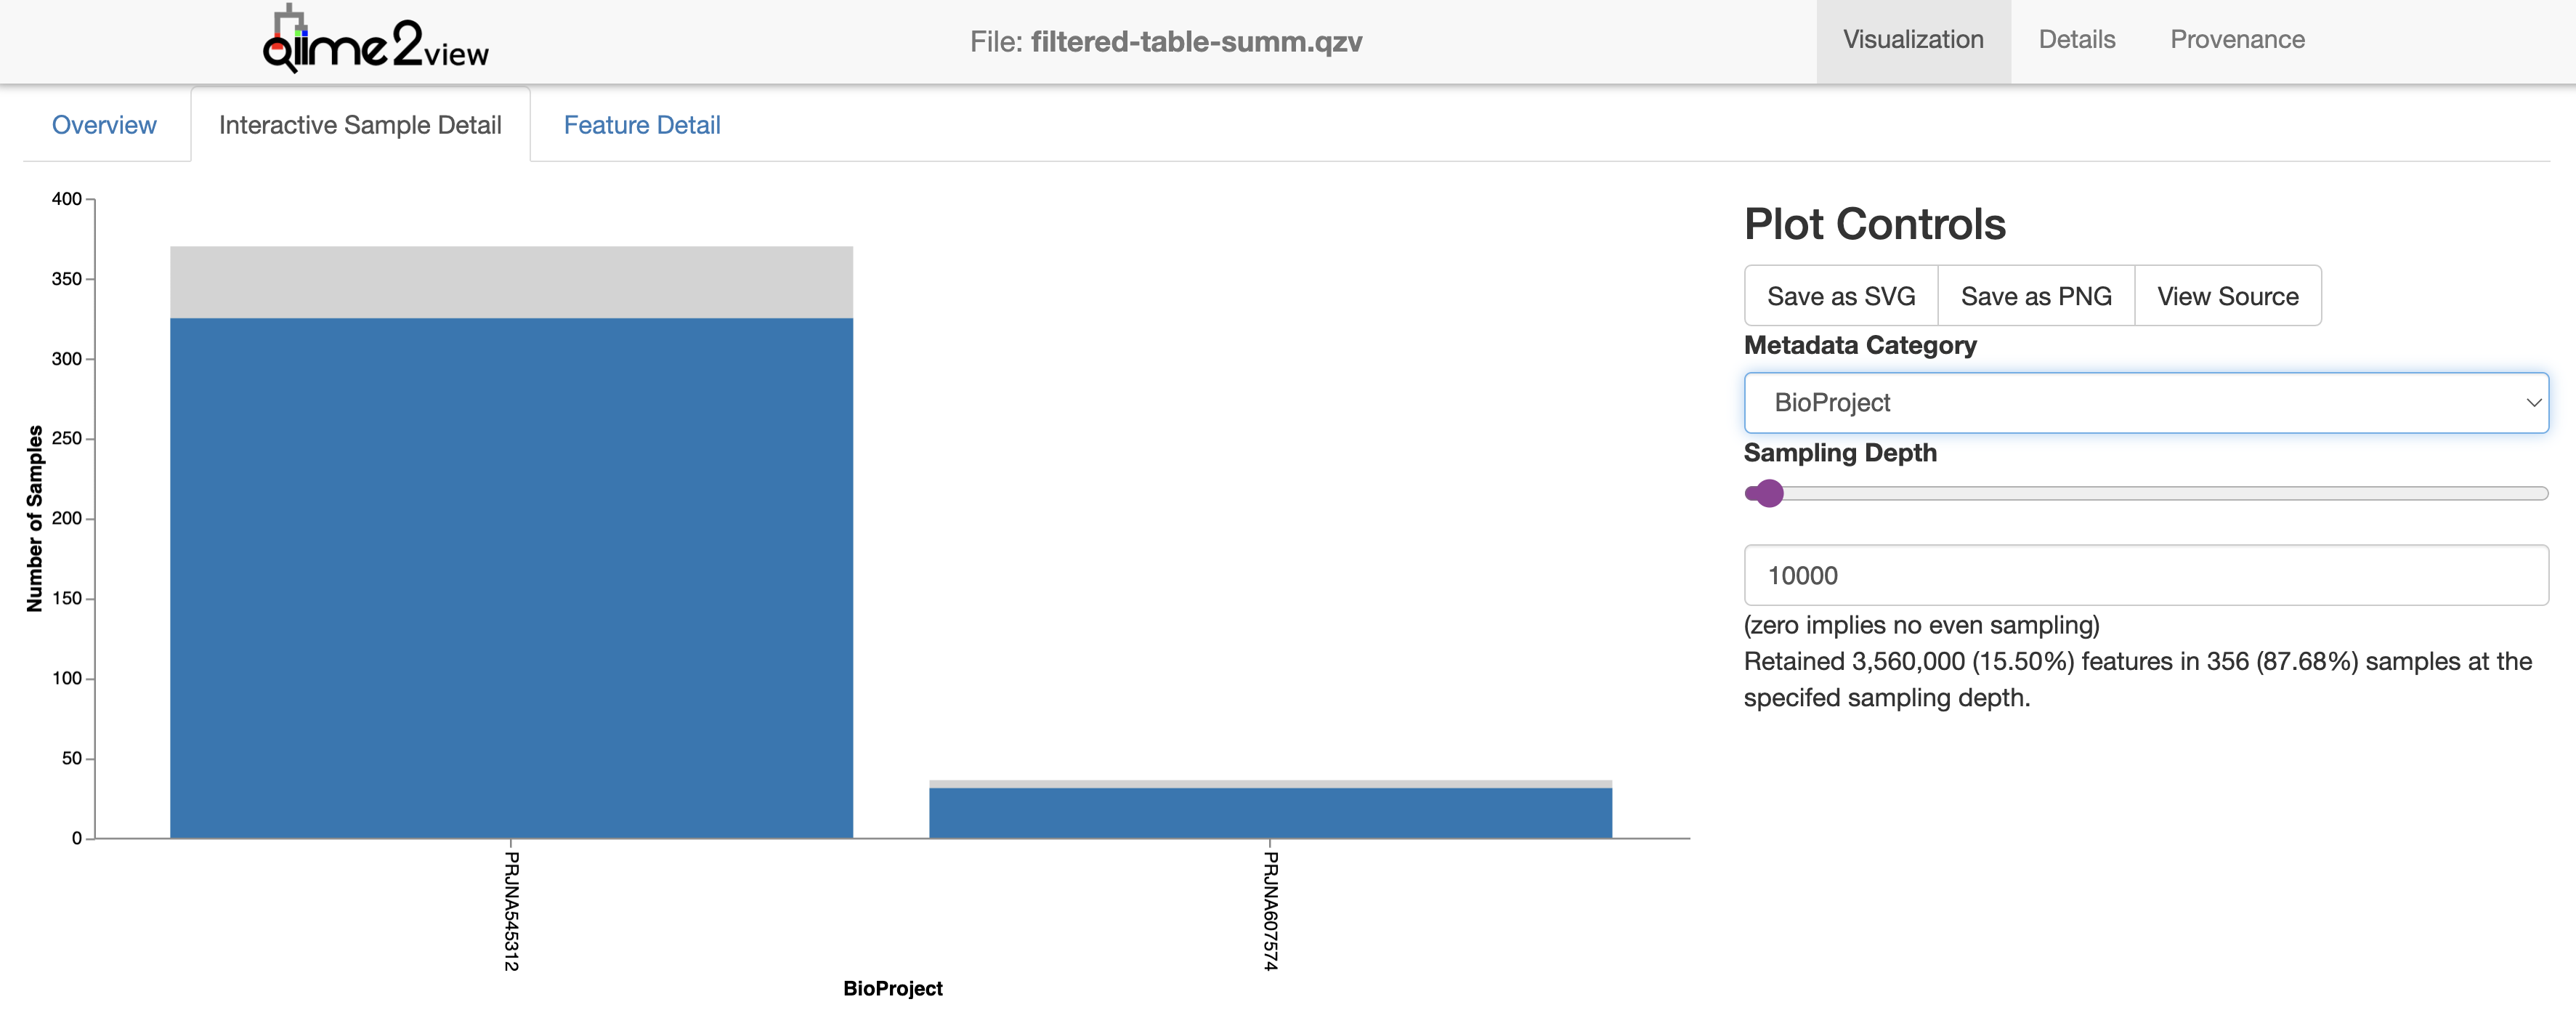The height and width of the screenshot is (1010, 2576).
Task: Click the gray top of PRJNA545312 bar
Action: [511, 282]
